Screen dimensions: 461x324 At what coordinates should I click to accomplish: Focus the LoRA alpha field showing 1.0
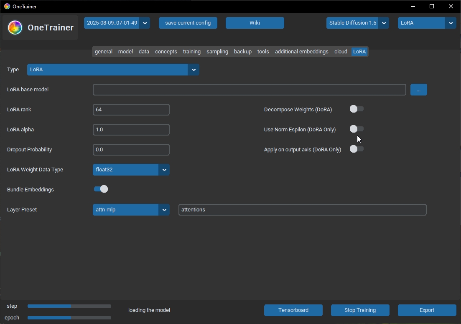point(131,130)
